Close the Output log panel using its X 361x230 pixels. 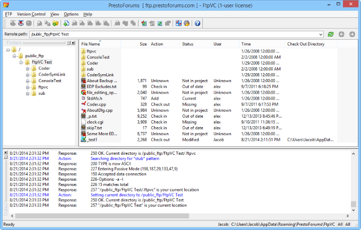tap(6, 153)
